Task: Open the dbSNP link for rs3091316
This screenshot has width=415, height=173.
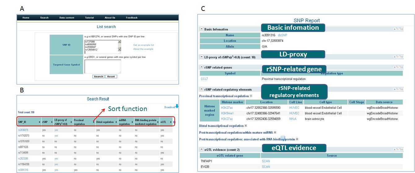Action: click(x=282, y=35)
